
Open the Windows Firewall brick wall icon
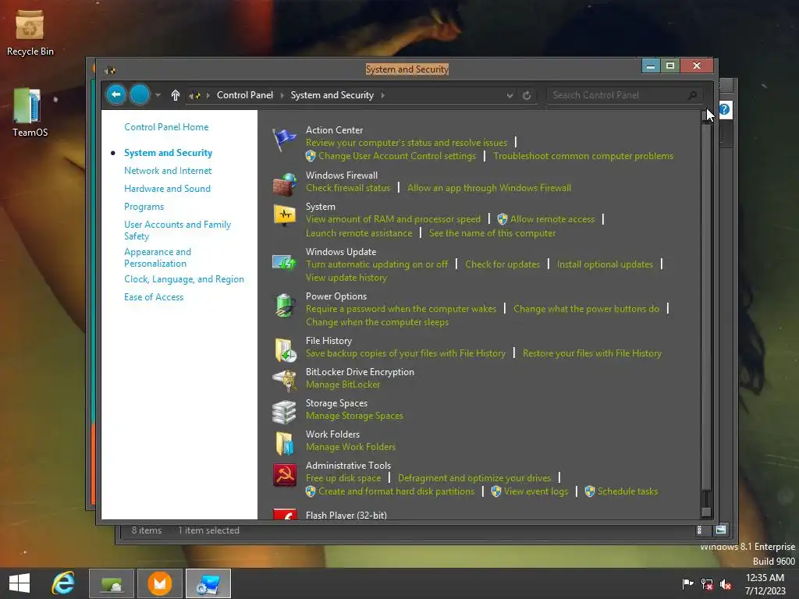[284, 184]
